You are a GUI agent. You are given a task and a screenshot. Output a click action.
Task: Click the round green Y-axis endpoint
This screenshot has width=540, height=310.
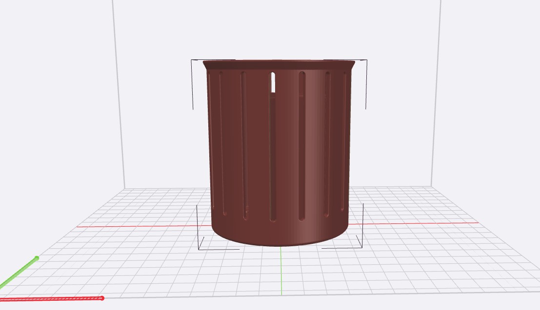pyautogui.click(x=37, y=258)
